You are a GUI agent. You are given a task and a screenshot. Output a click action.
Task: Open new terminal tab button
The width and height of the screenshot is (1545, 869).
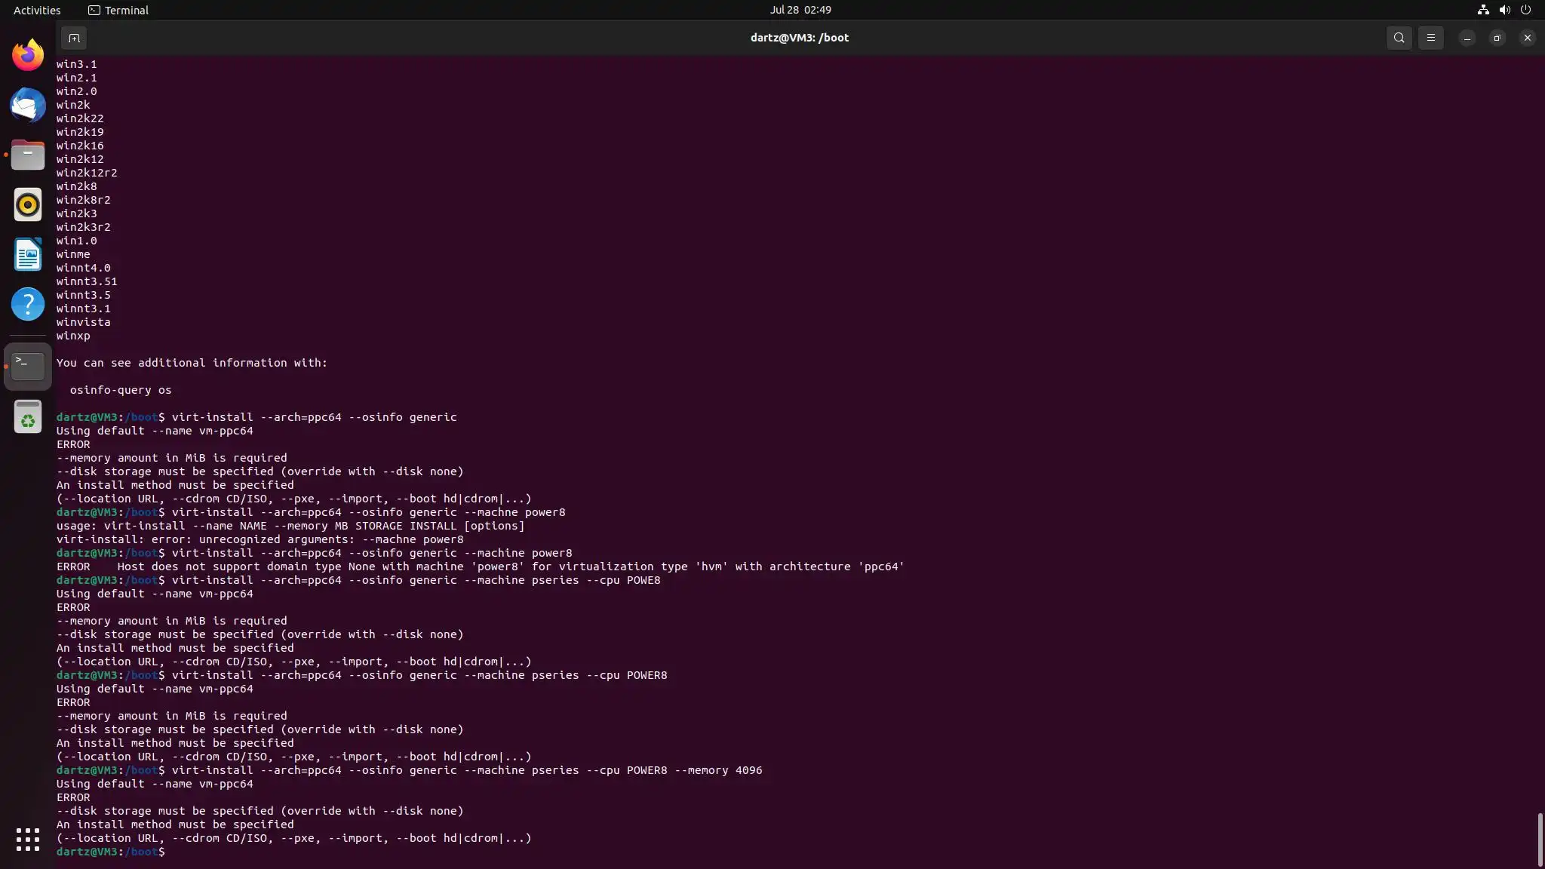74,38
